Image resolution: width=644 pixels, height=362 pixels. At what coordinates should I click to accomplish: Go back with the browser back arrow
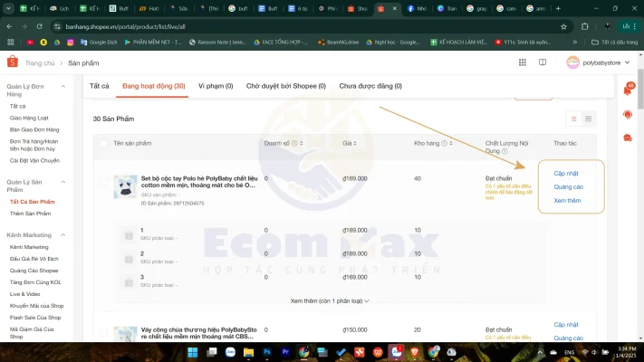pyautogui.click(x=9, y=26)
